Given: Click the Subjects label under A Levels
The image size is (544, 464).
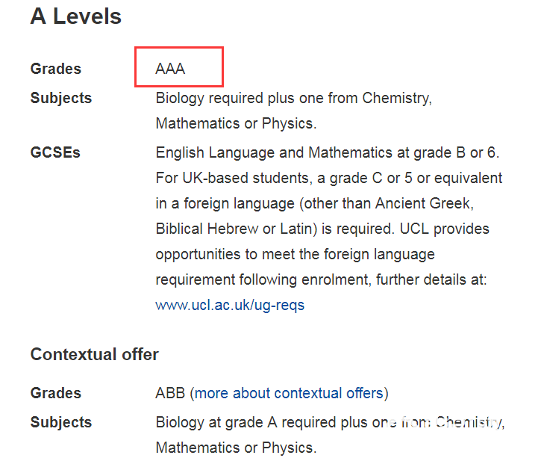Looking at the screenshot, I should [x=61, y=98].
